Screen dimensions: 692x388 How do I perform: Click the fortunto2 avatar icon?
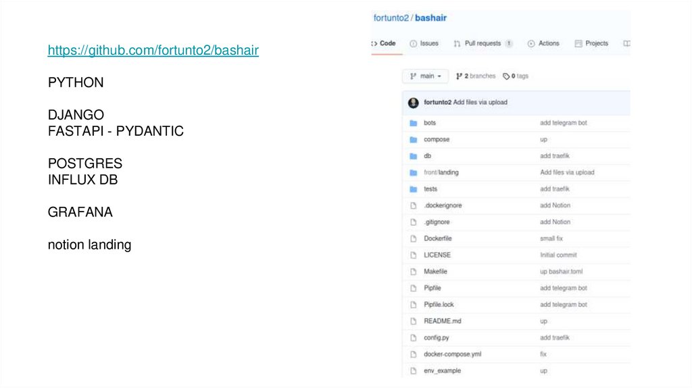(x=413, y=103)
